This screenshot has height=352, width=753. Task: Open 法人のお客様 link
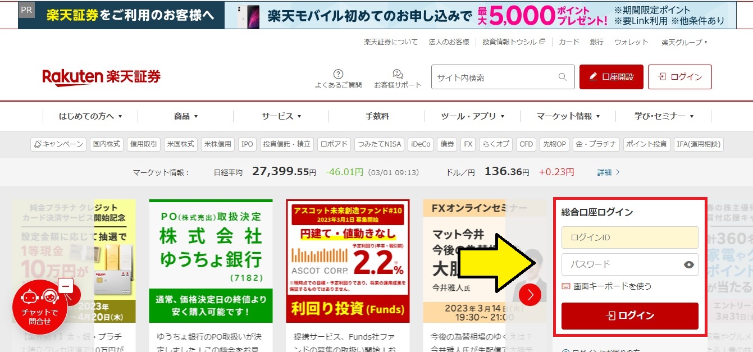[449, 42]
